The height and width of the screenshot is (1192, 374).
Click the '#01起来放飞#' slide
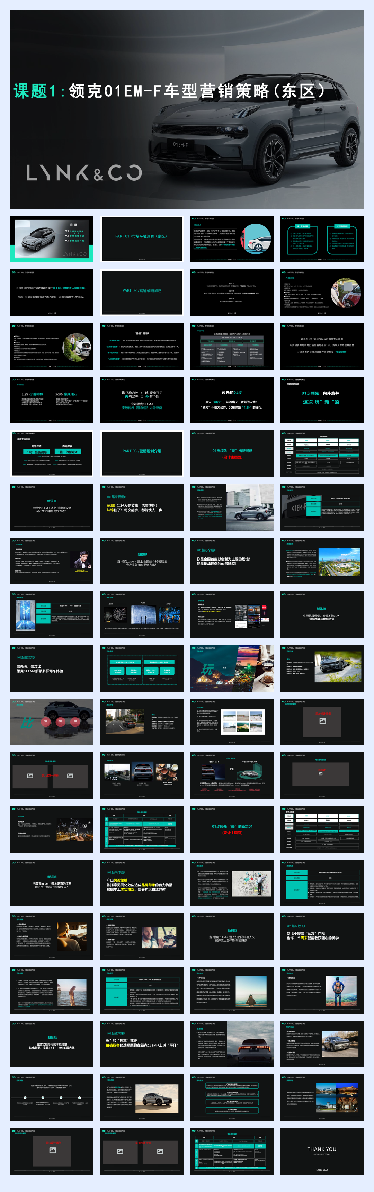[322, 936]
